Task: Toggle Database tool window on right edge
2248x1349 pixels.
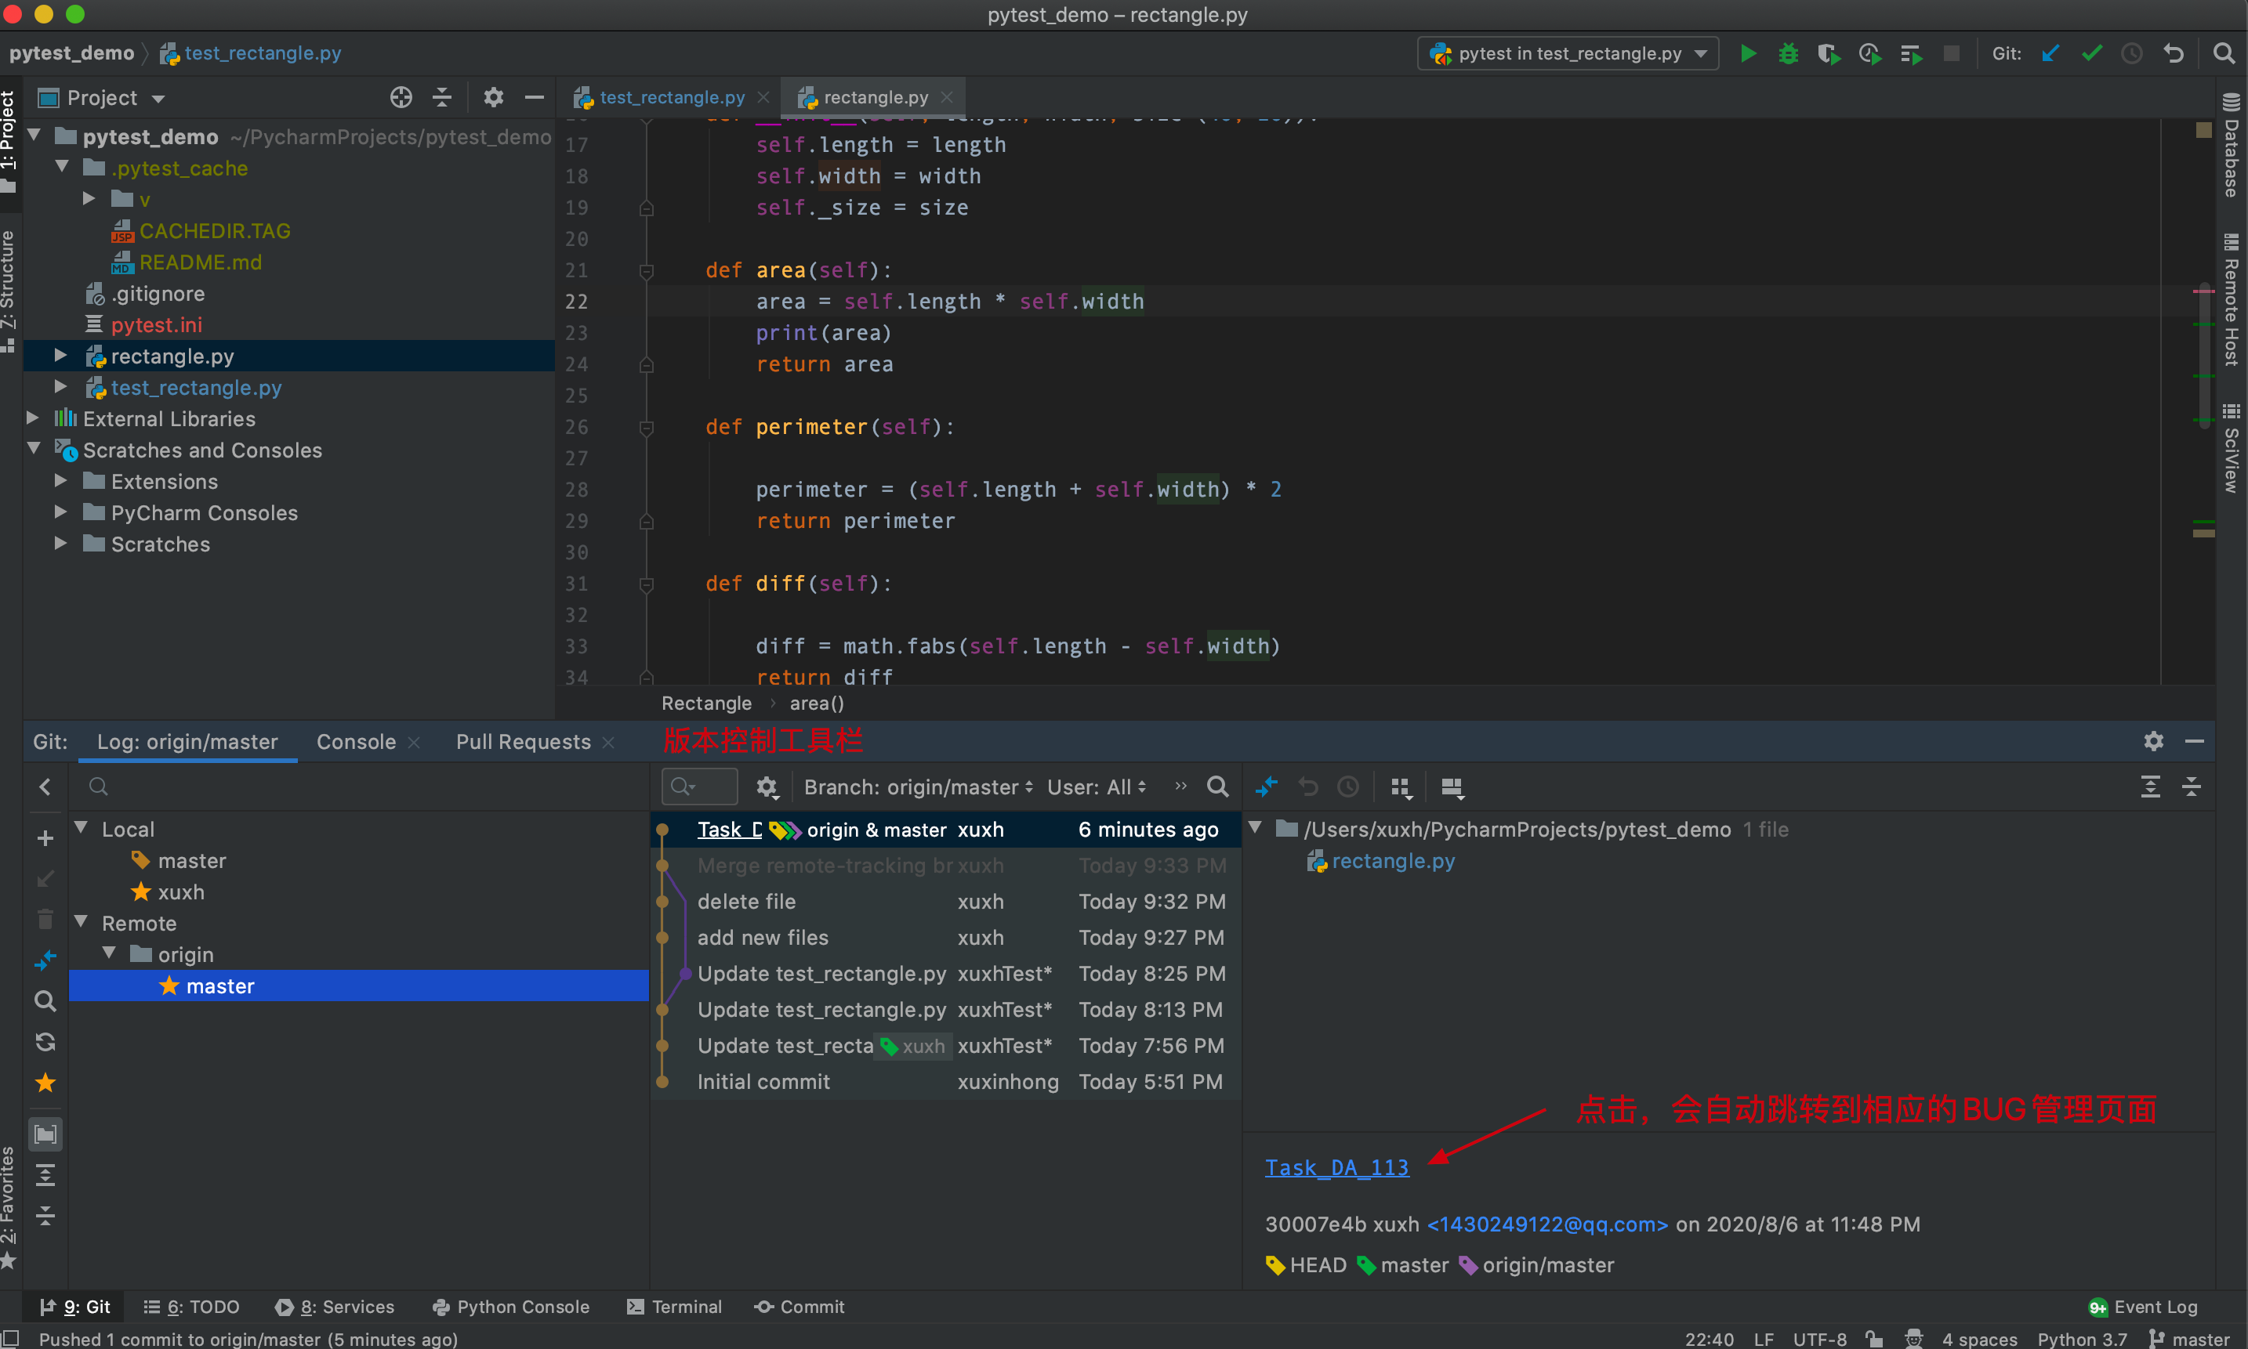Action: [2231, 146]
